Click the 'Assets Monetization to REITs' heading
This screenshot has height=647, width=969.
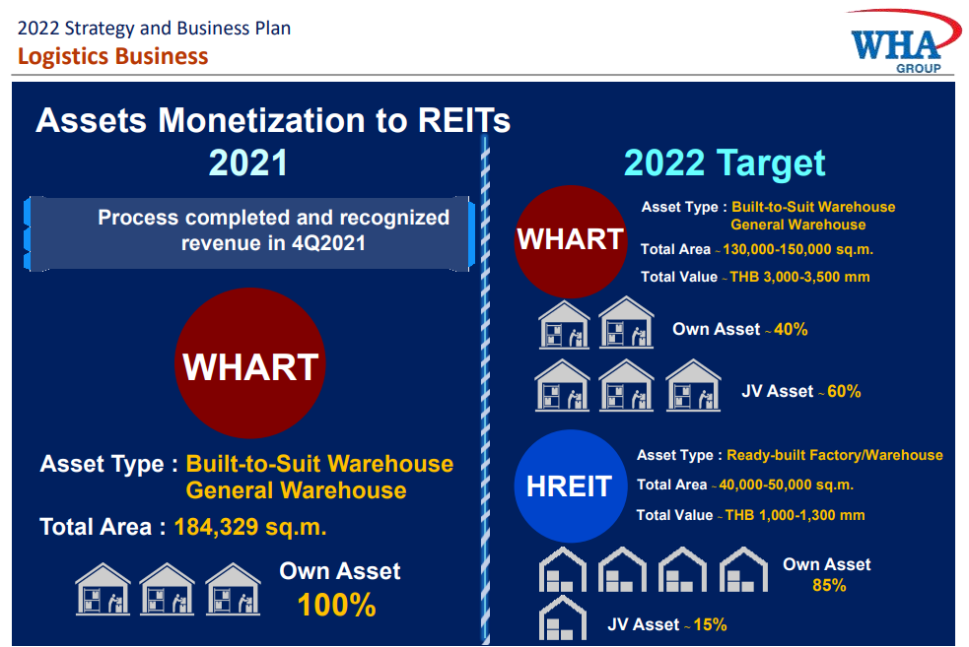click(273, 120)
